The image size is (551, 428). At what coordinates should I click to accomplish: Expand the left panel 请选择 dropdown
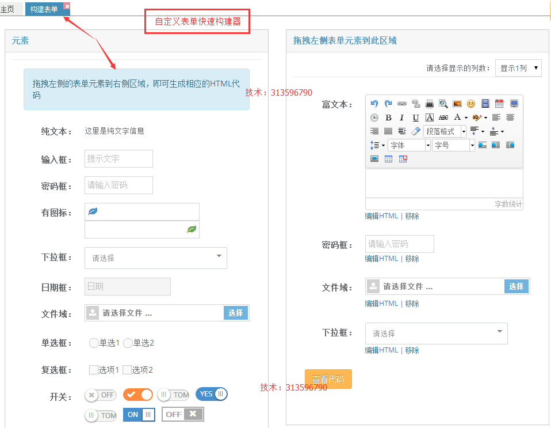tap(156, 258)
